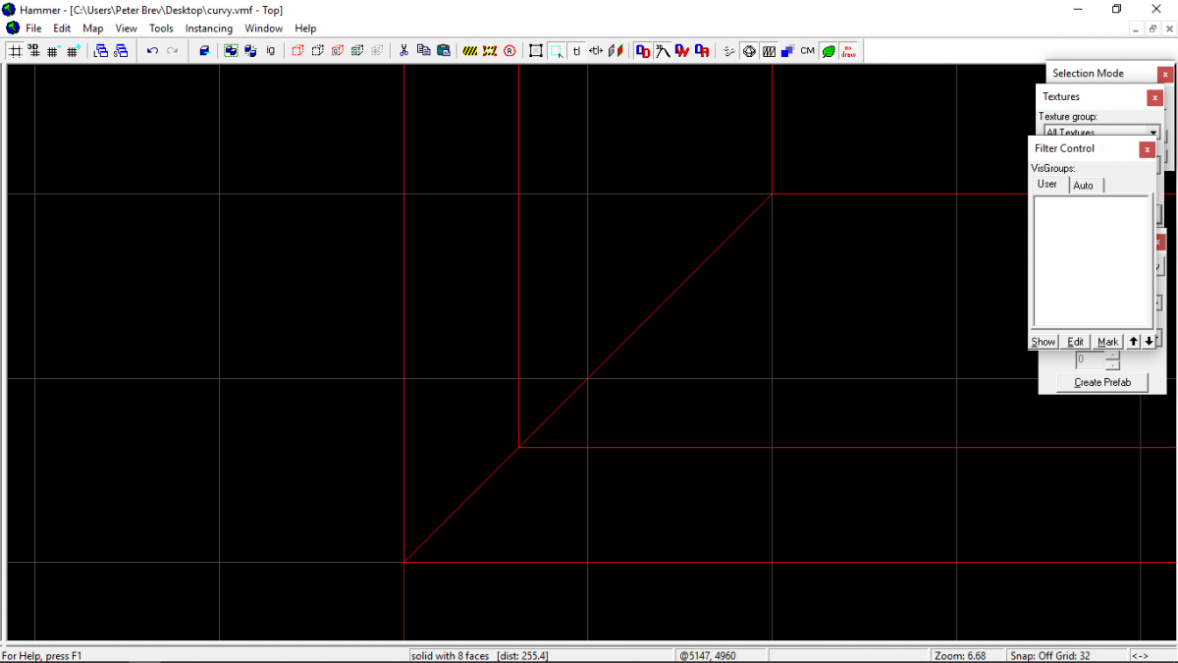Paste from the clipboard
This screenshot has height=663, width=1178.
[x=443, y=51]
